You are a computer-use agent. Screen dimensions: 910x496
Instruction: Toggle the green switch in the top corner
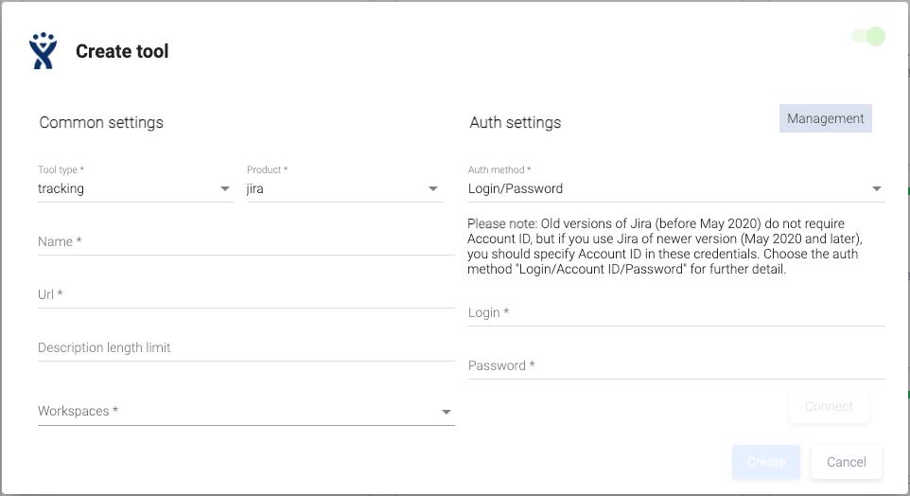868,37
